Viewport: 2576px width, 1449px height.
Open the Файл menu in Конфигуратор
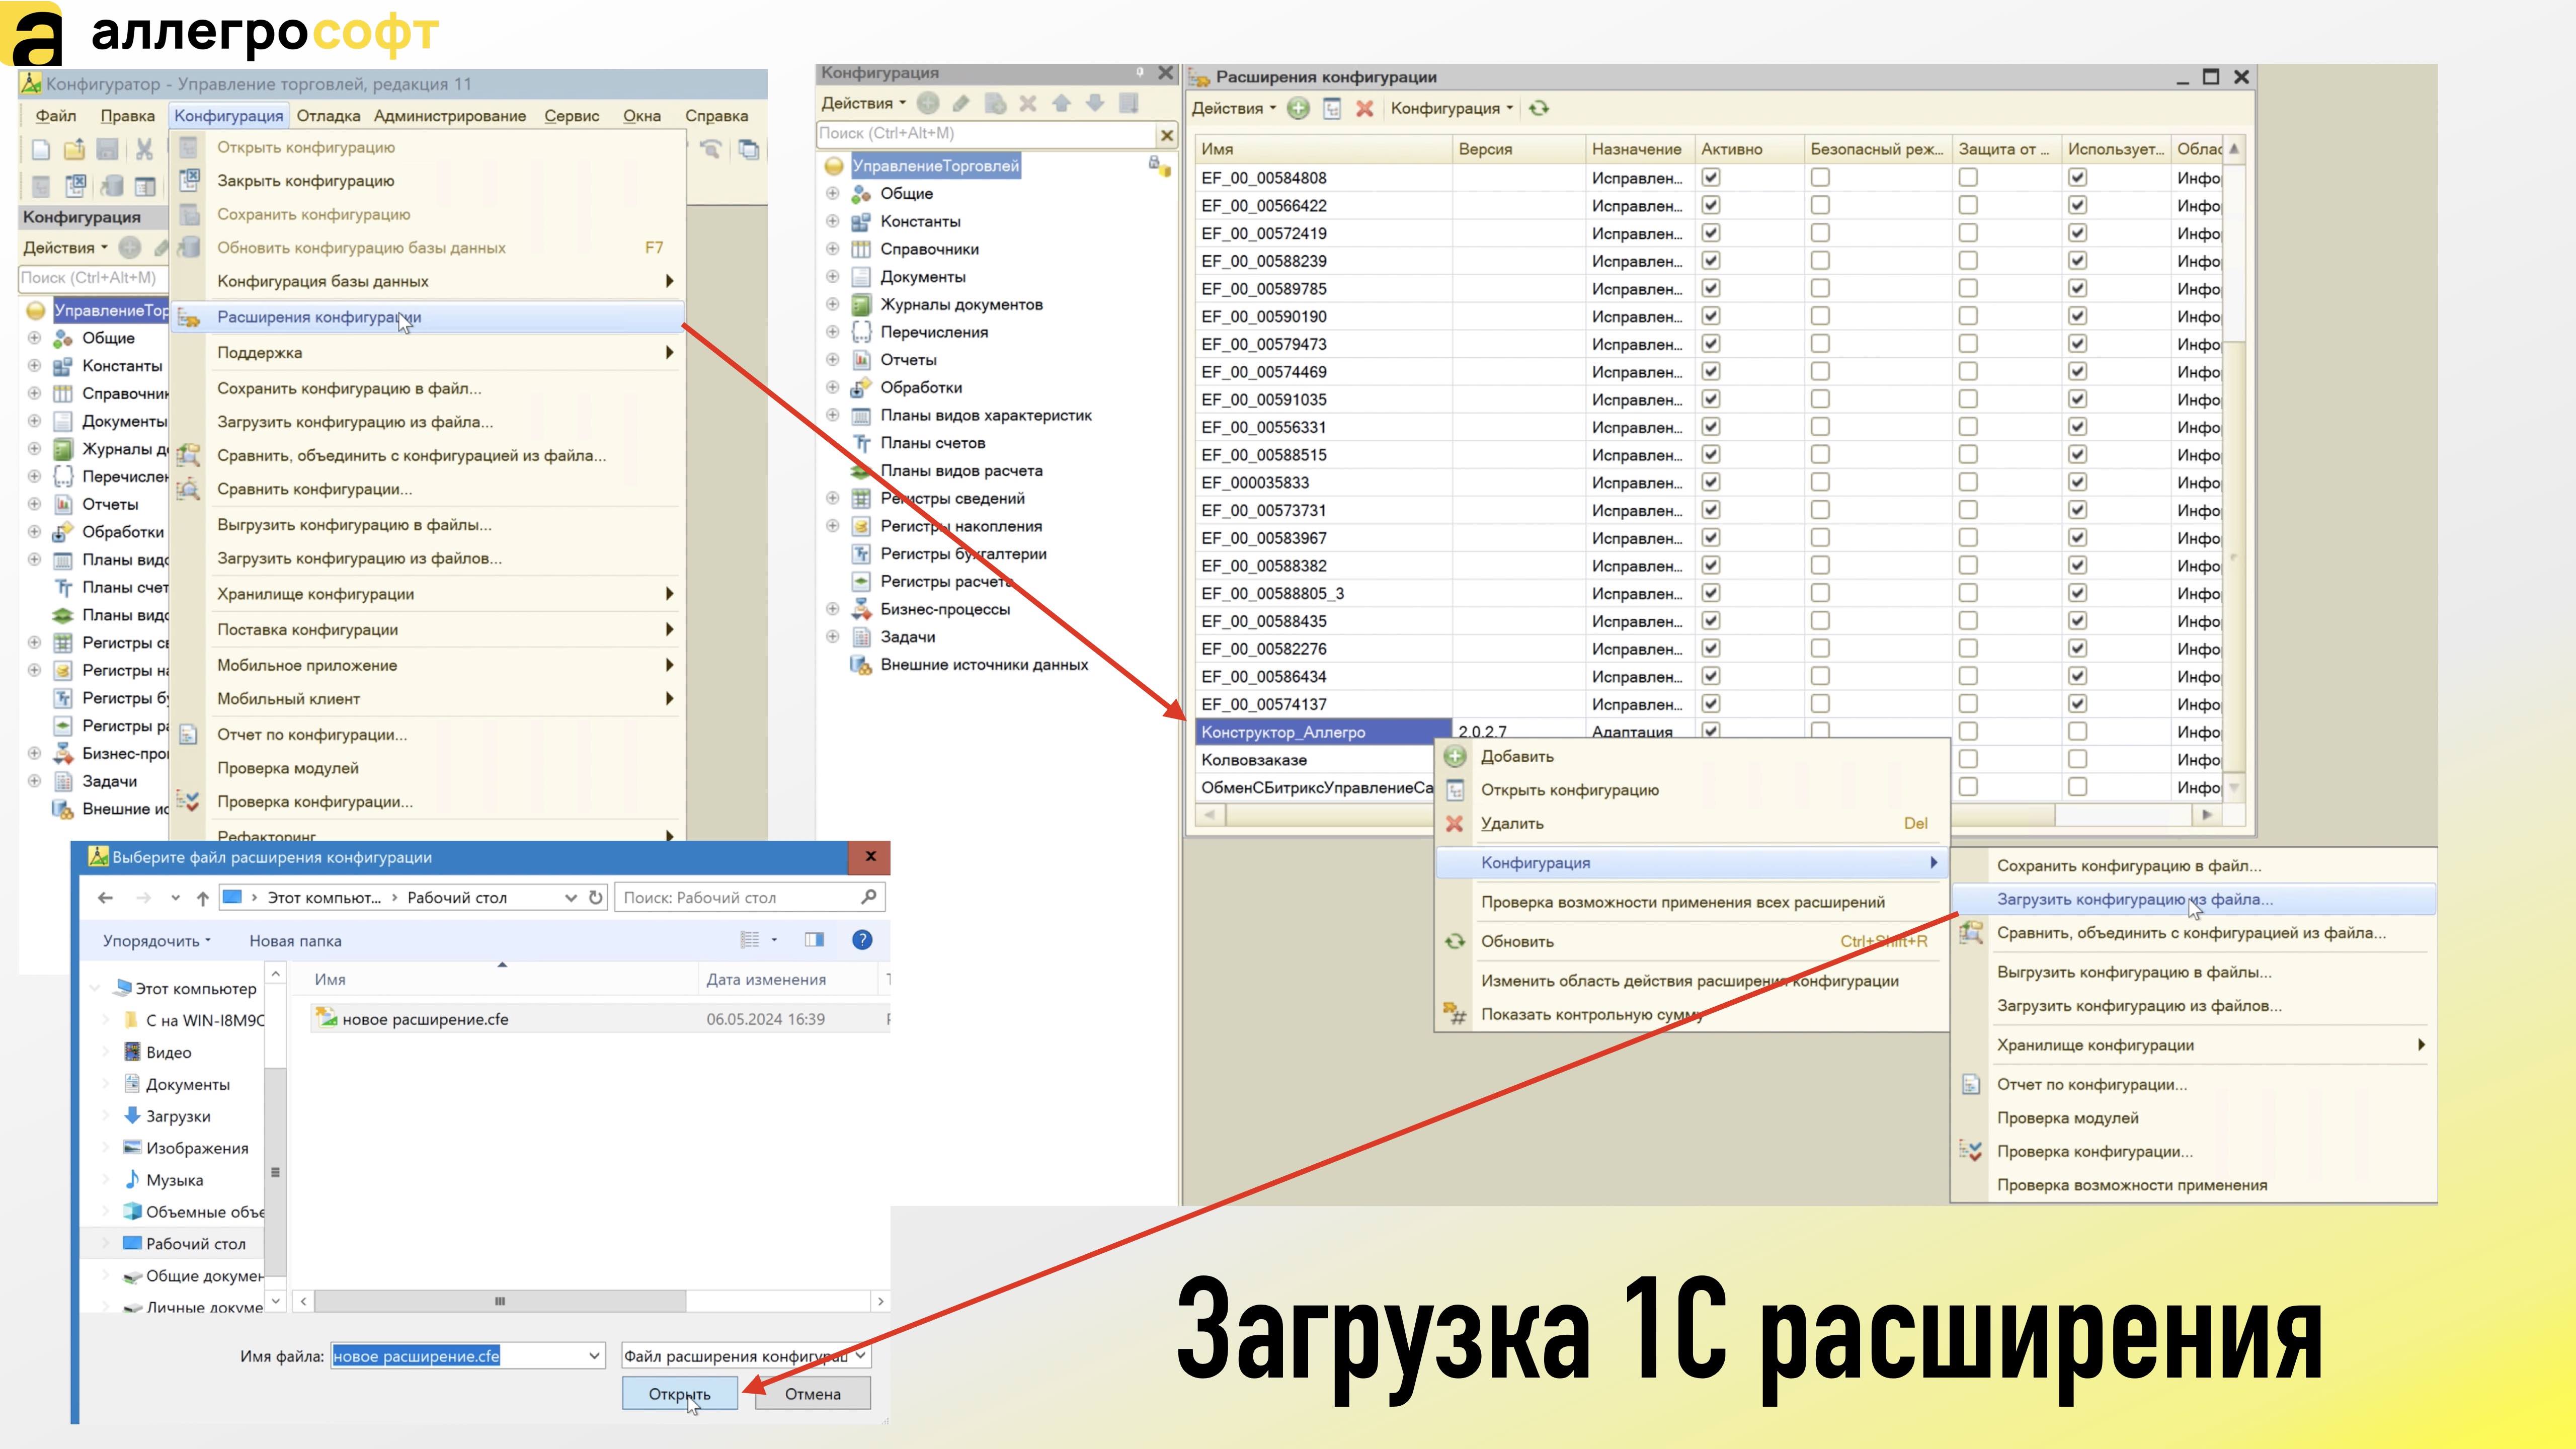point(56,116)
